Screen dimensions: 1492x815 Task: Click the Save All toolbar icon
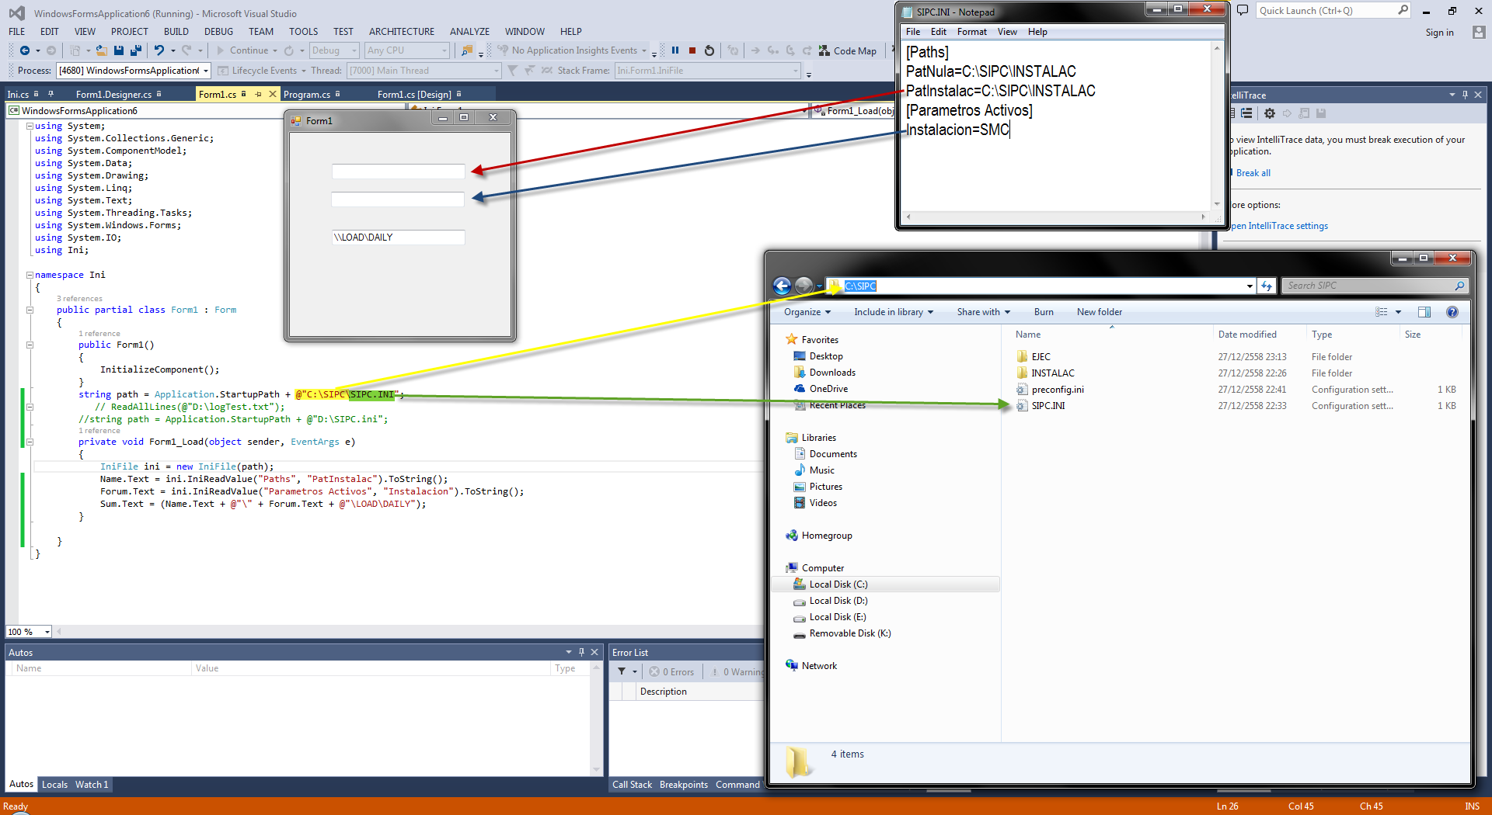(x=135, y=50)
